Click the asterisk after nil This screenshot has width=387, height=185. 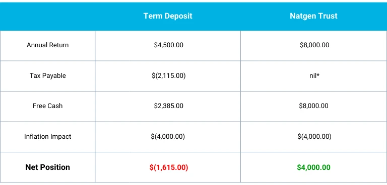point(318,75)
